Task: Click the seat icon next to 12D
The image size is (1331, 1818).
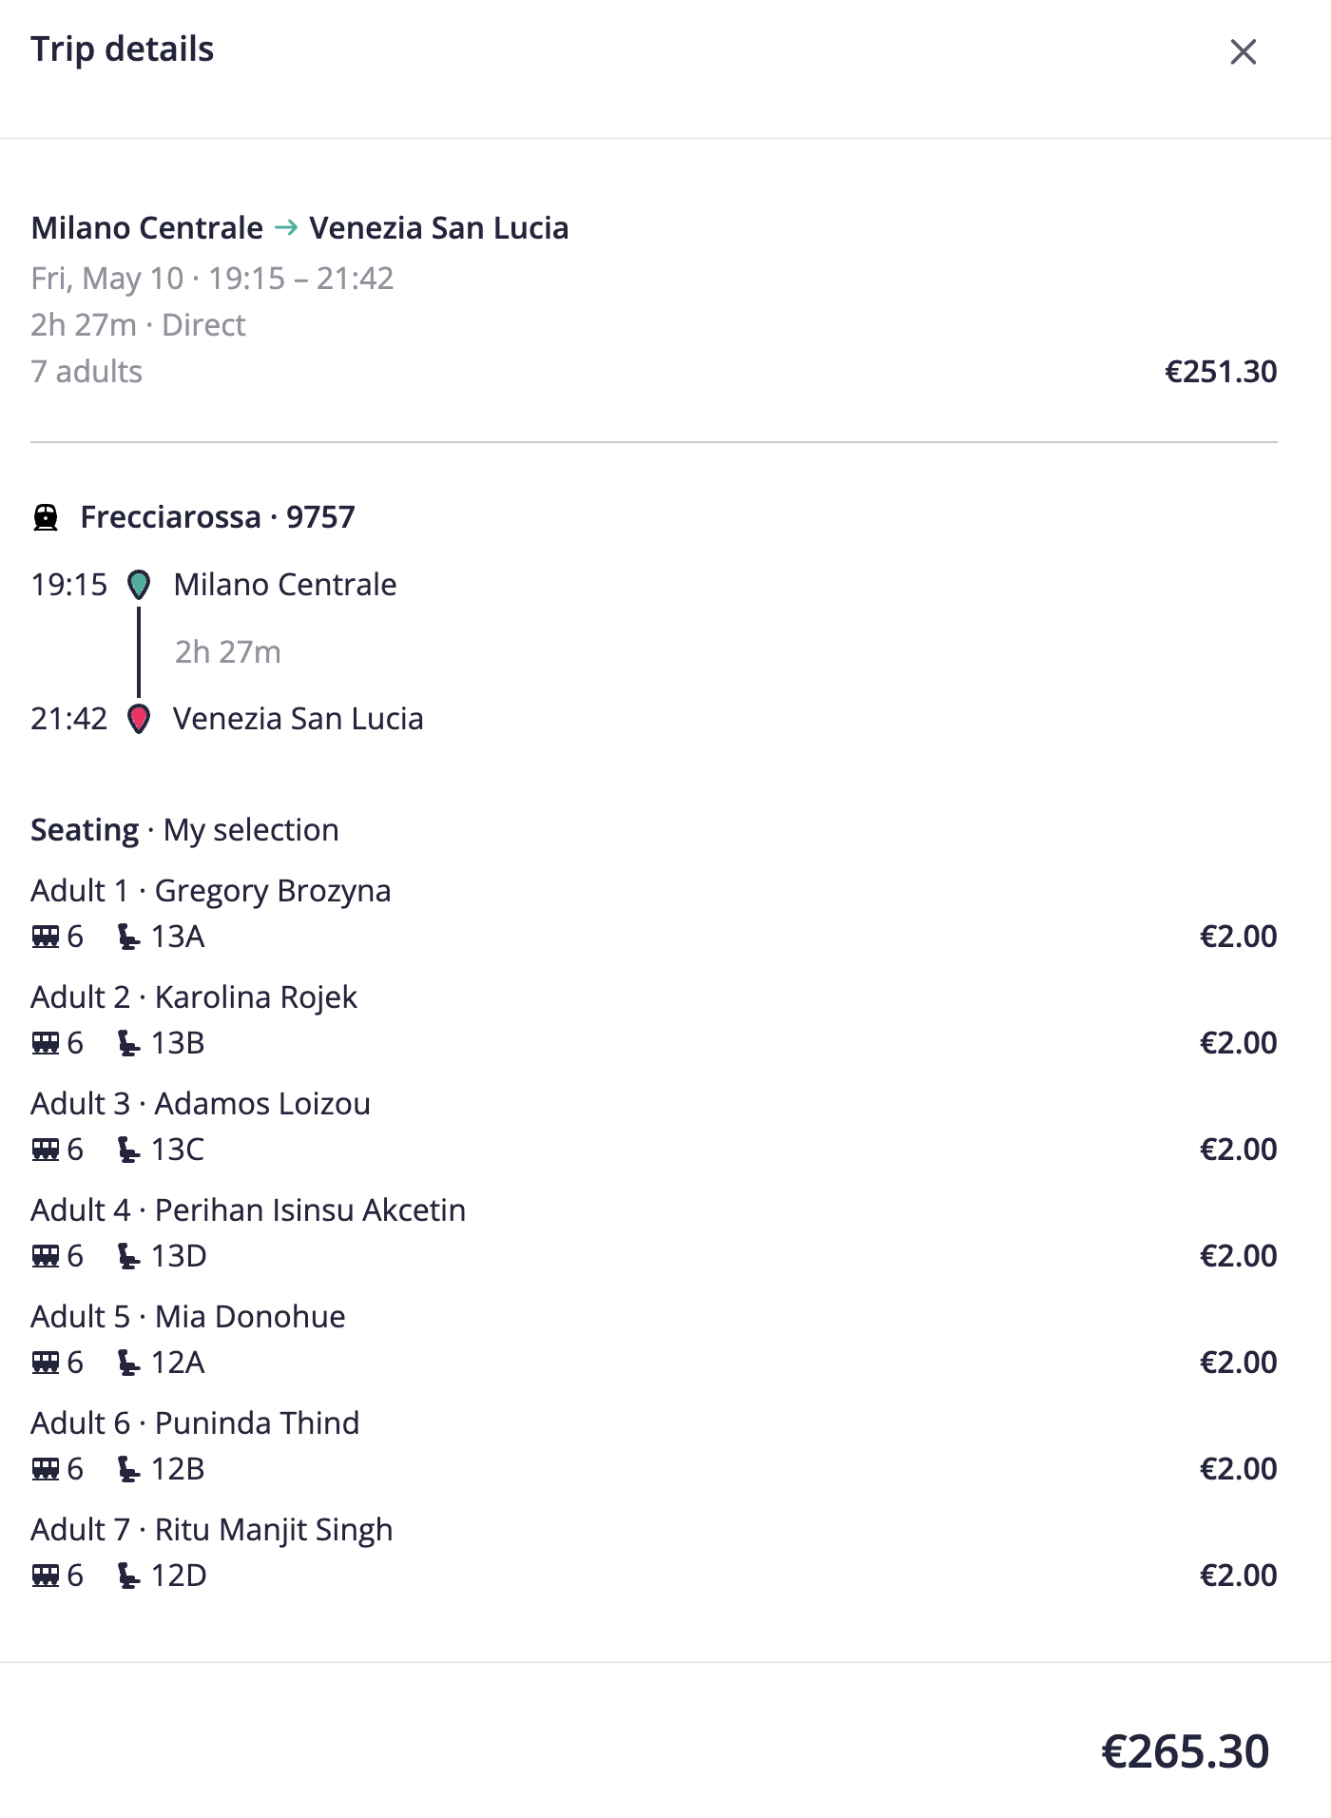Action: (x=128, y=1576)
